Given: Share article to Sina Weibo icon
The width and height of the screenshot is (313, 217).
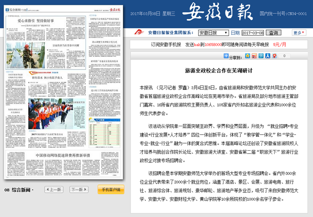Looking at the screenshot, I should 254,56.
